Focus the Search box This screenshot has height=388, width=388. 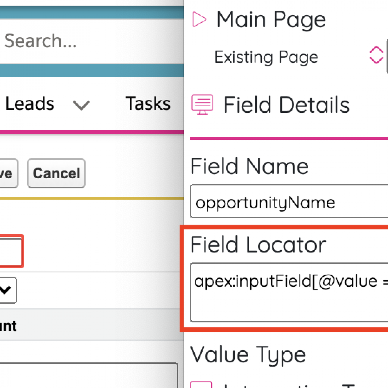click(x=92, y=41)
